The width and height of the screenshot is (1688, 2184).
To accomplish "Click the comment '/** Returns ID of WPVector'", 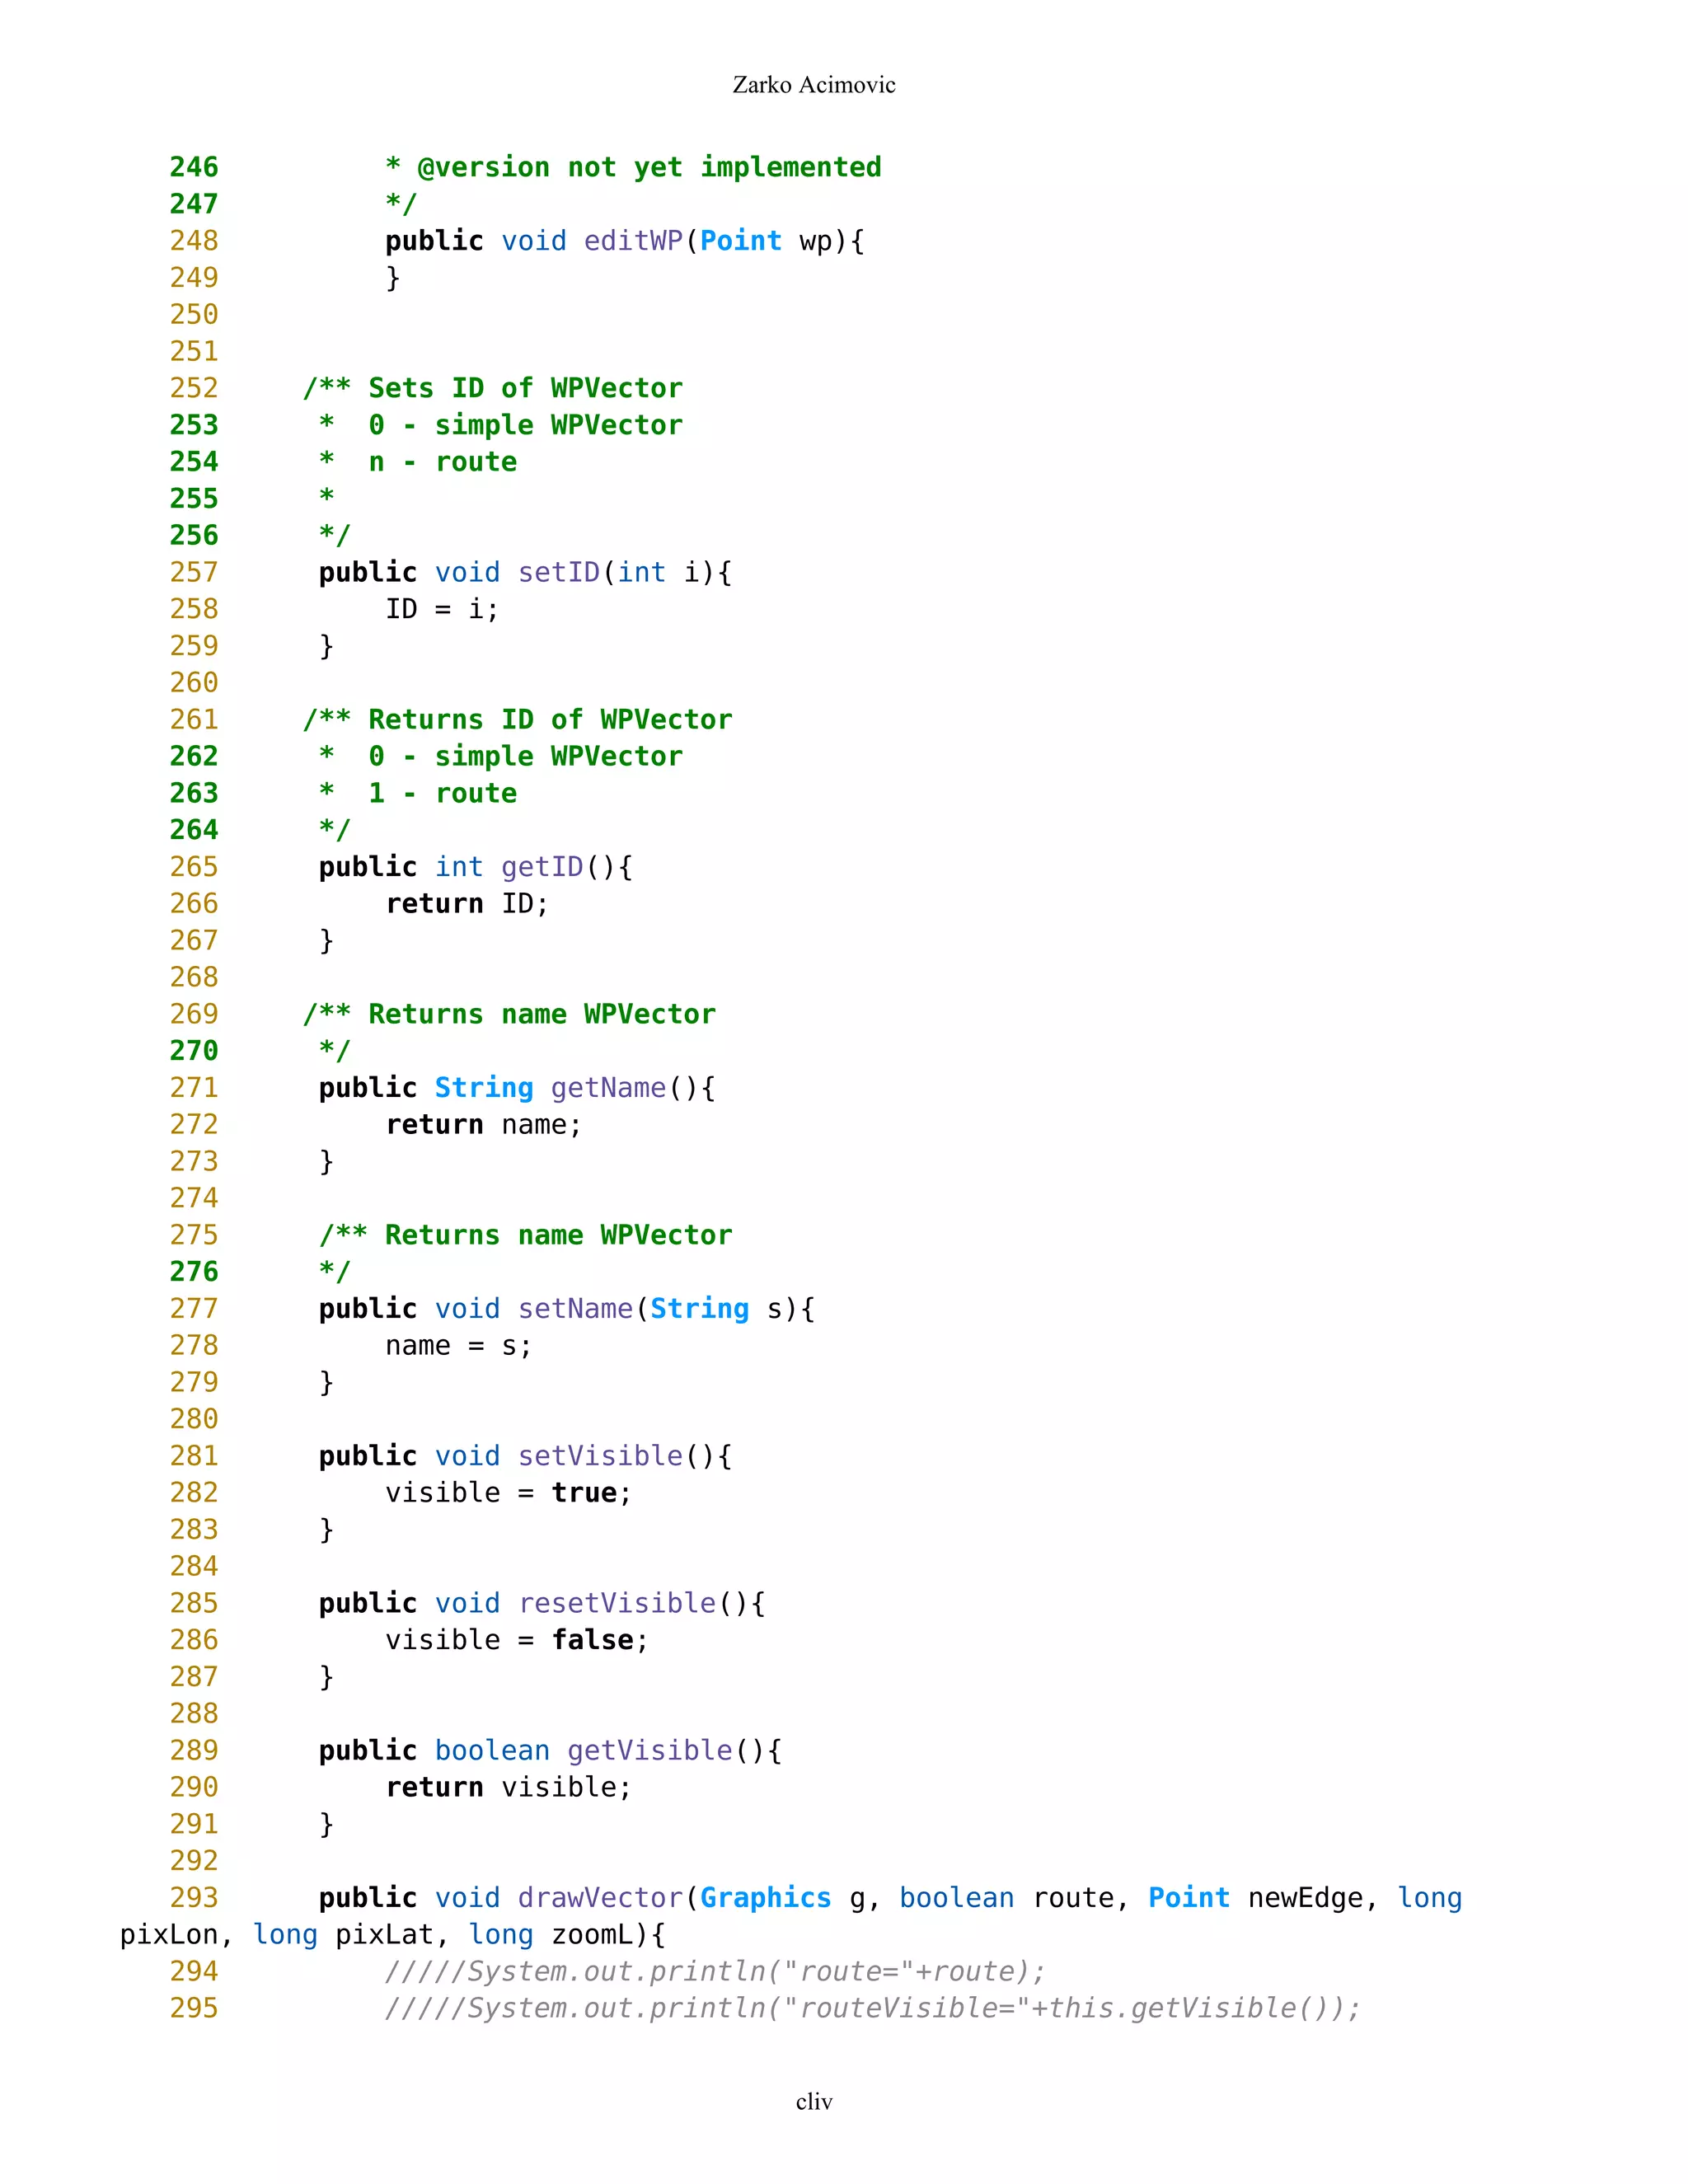I will 518,719.
